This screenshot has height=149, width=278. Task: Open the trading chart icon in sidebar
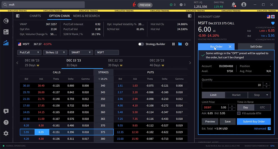(6, 43)
